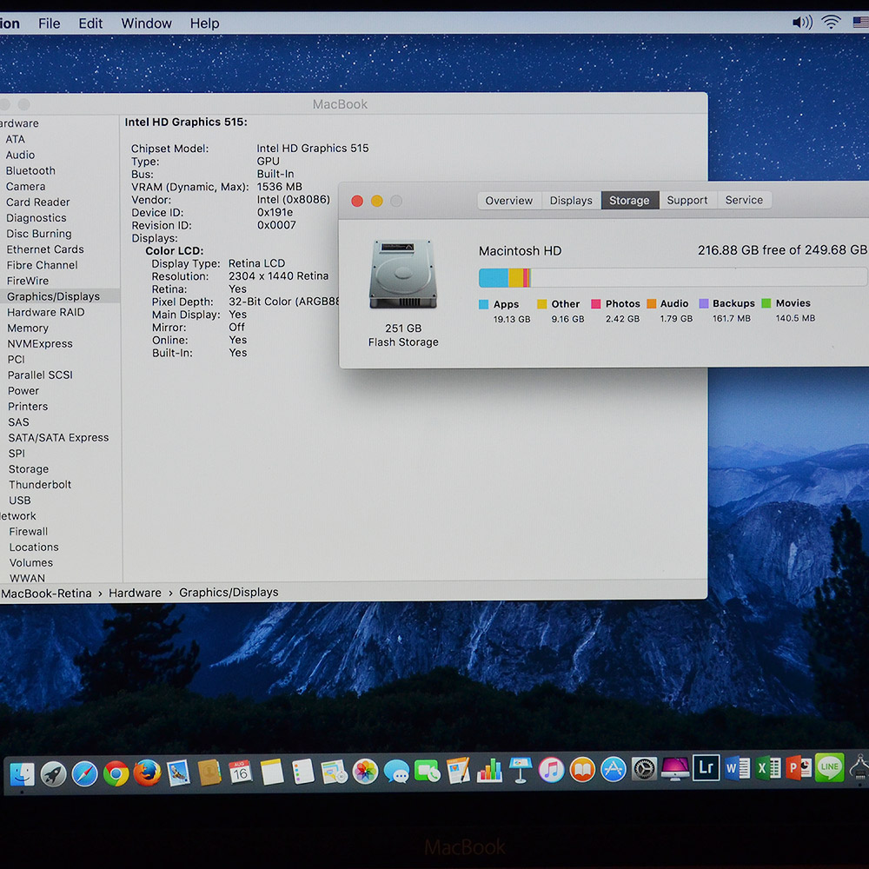This screenshot has width=869, height=869.
Task: Open Wi-Fi status menu
Action: [x=832, y=23]
